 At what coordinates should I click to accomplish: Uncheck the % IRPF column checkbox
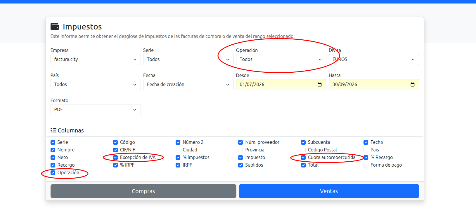pos(115,165)
